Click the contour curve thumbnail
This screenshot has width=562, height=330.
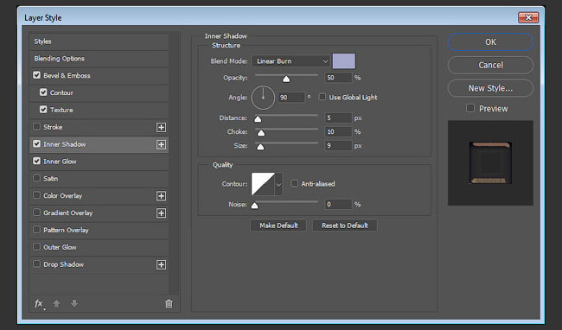pyautogui.click(x=263, y=184)
